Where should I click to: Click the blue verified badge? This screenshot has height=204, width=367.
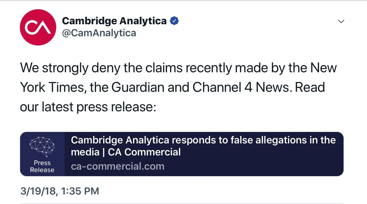[x=175, y=21]
